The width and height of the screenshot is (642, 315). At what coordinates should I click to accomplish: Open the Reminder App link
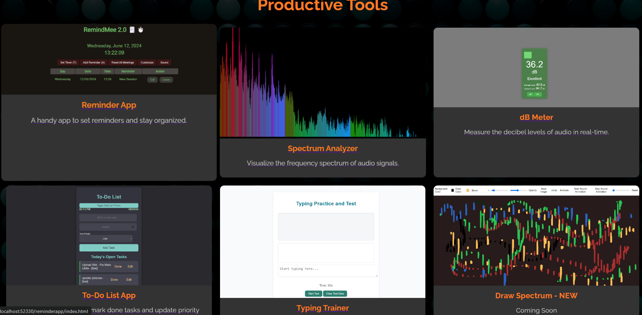109,105
